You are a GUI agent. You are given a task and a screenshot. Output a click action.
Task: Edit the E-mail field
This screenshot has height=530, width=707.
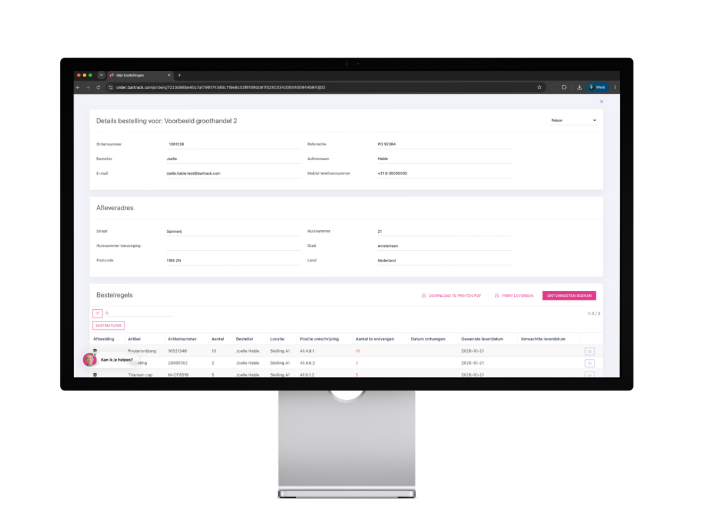[x=233, y=174]
